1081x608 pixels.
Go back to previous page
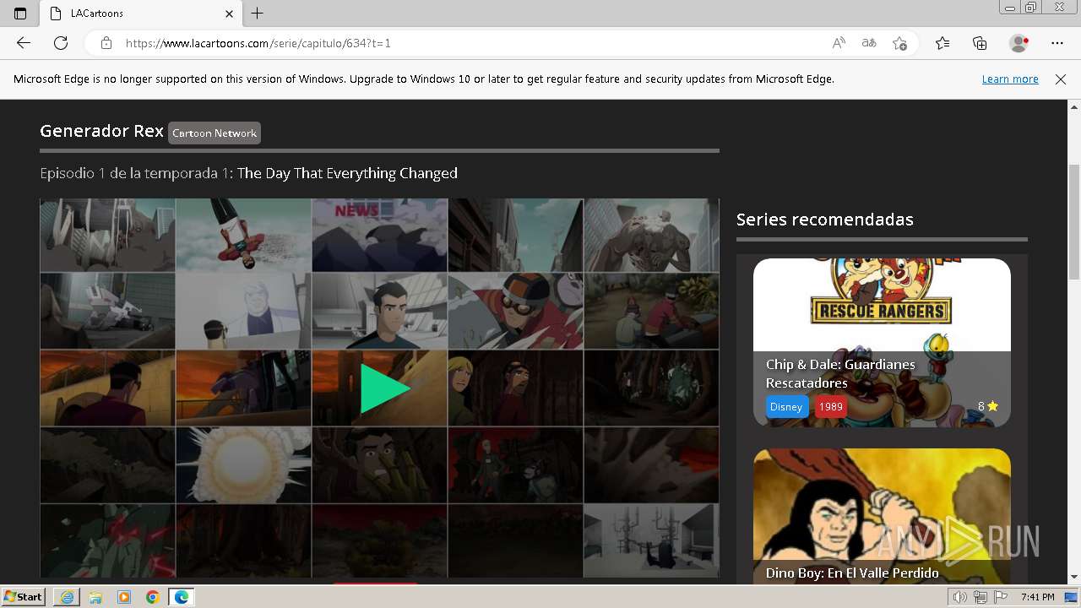24,43
